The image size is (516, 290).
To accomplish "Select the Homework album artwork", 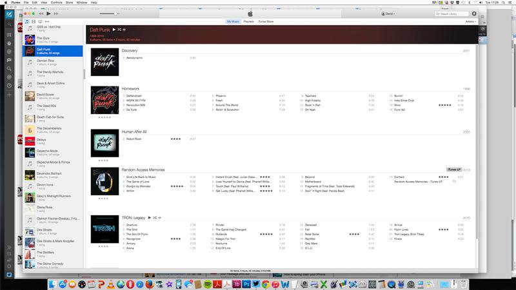I will [x=104, y=100].
